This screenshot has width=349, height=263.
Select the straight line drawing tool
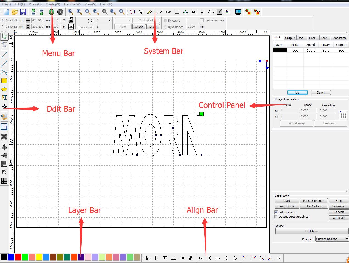click(x=4, y=55)
